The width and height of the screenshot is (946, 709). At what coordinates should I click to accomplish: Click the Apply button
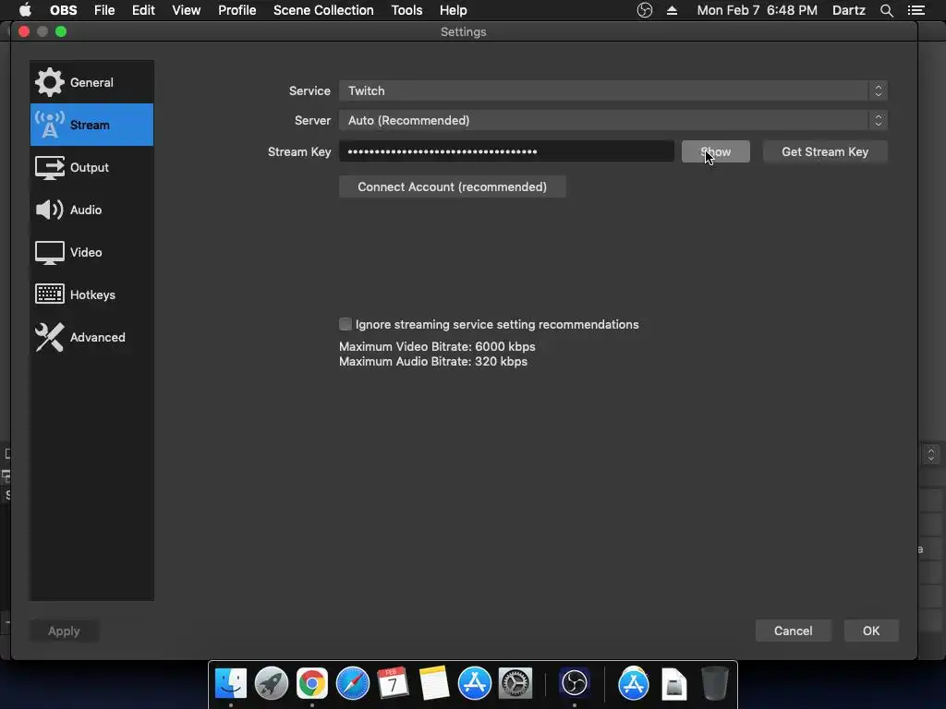pos(64,631)
